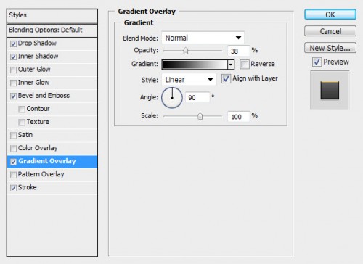This screenshot has width=363, height=264.
Task: Enable the Pattern Overlay checkbox
Action: [13, 175]
